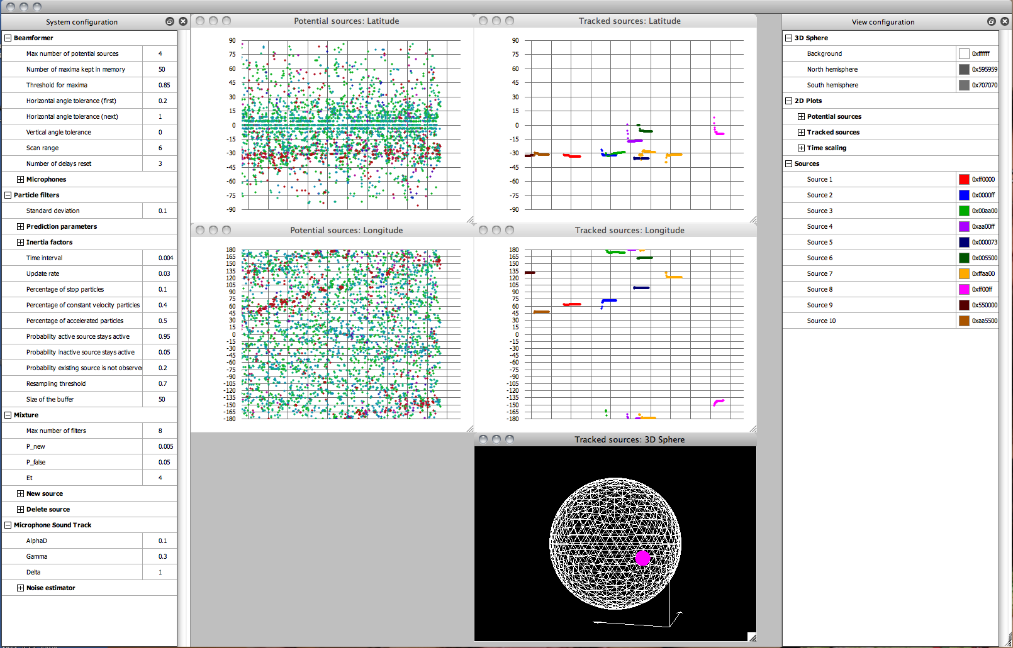The image size is (1013, 648).
Task: Select the Max number of filters value
Action: click(160, 431)
